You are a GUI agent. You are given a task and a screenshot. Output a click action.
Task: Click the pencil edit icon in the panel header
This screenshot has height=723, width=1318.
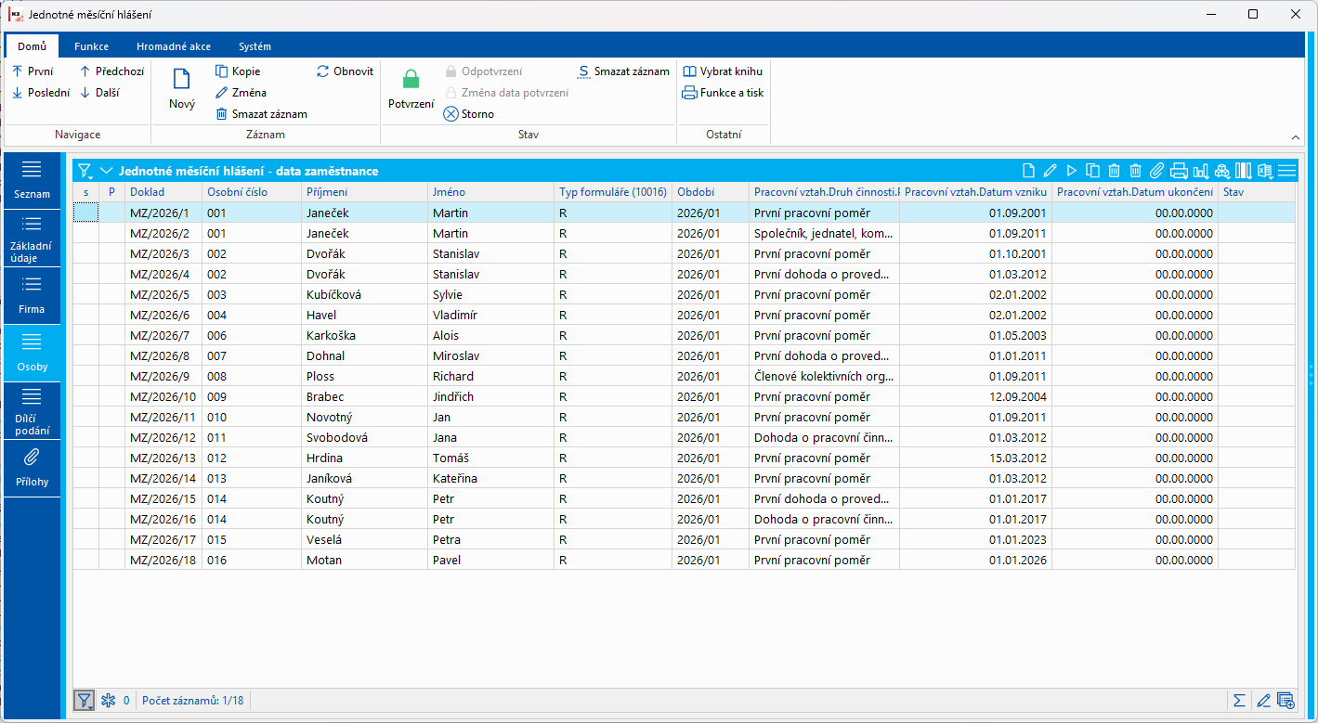click(1050, 171)
